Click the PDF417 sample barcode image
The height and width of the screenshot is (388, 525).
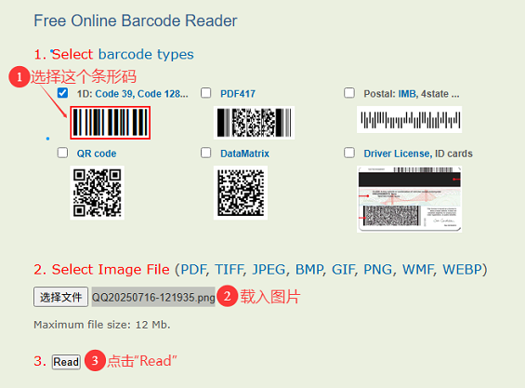tap(254, 123)
